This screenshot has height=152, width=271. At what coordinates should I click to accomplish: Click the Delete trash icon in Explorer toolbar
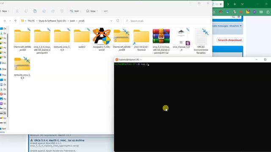[x=62, y=11]
